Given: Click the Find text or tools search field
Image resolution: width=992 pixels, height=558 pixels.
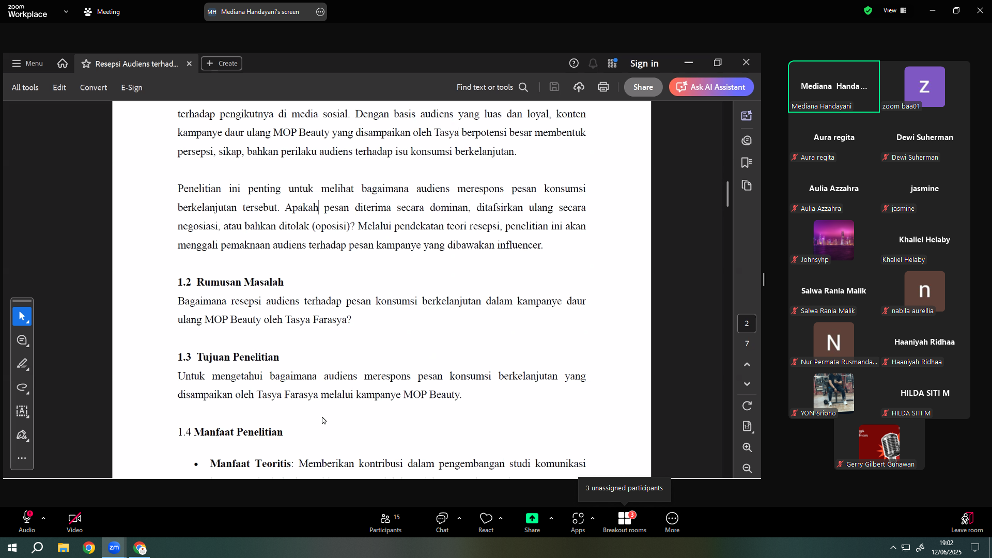Looking at the screenshot, I should click(x=492, y=87).
